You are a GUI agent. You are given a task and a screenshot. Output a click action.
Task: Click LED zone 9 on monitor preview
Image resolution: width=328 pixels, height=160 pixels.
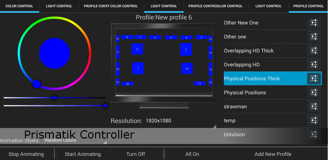[x=137, y=49]
